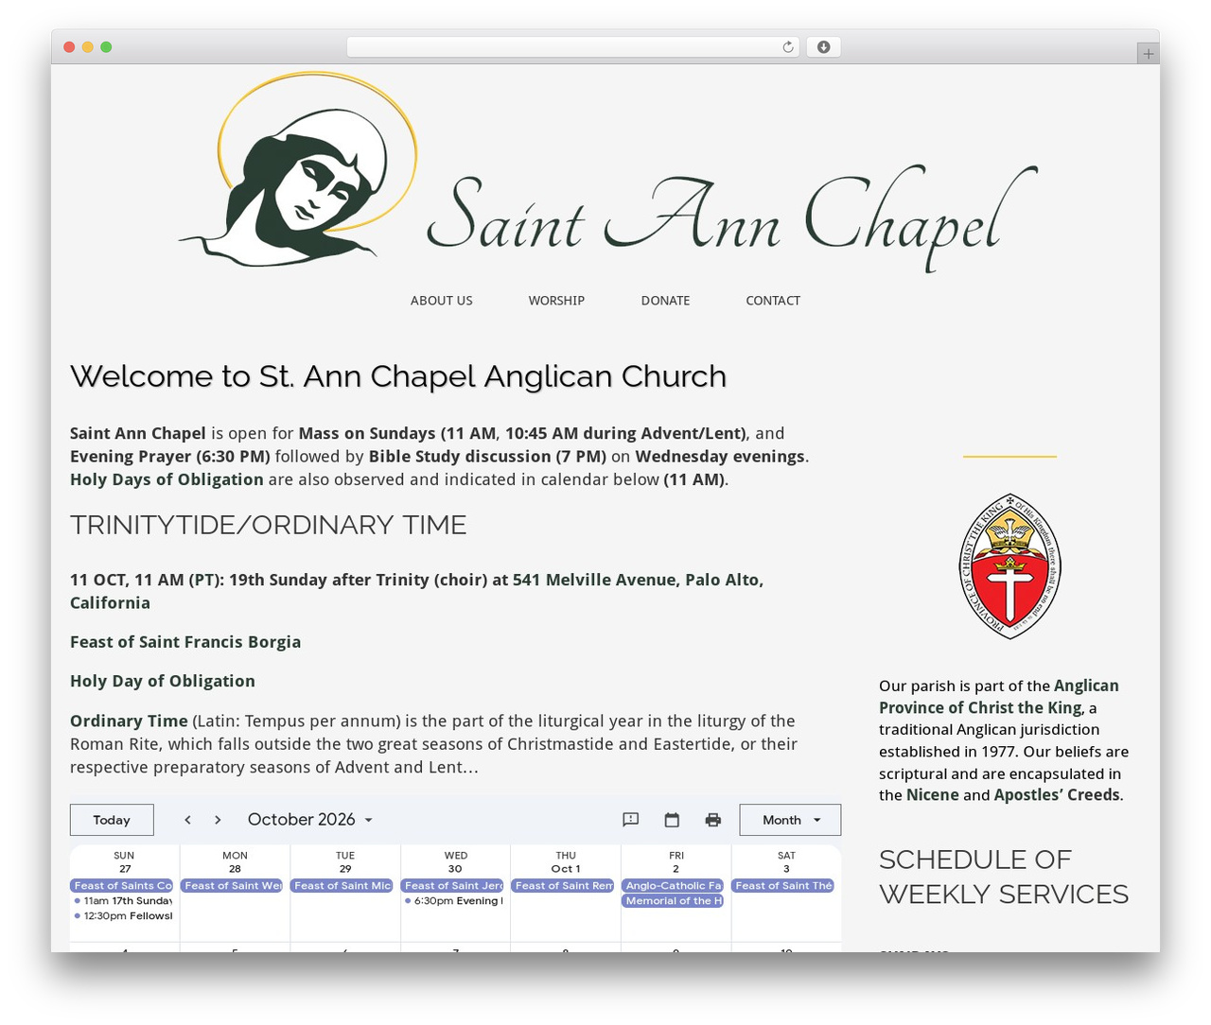Viewport: 1211px width, 1025px height.
Task: Open Thursday's Feast of Saint Rem event
Action: pos(564,886)
